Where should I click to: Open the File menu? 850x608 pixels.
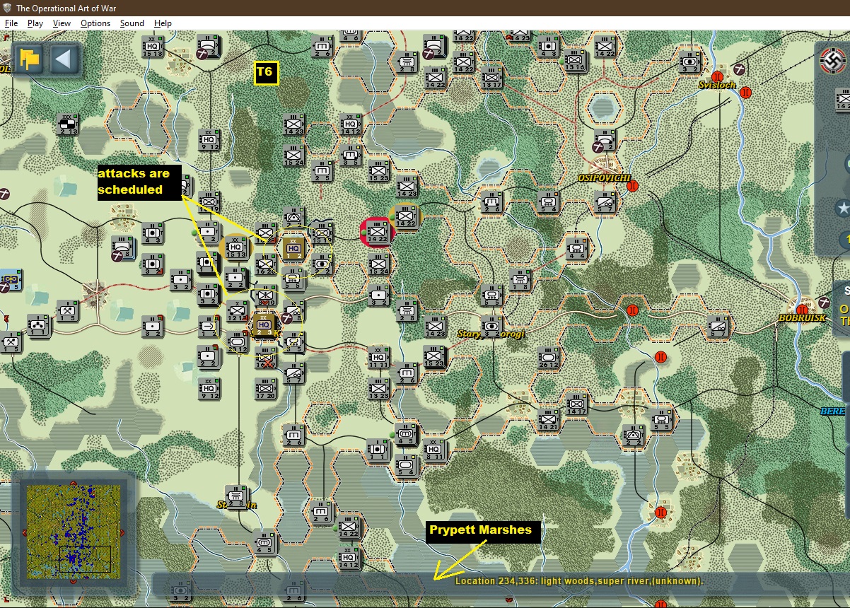click(11, 23)
